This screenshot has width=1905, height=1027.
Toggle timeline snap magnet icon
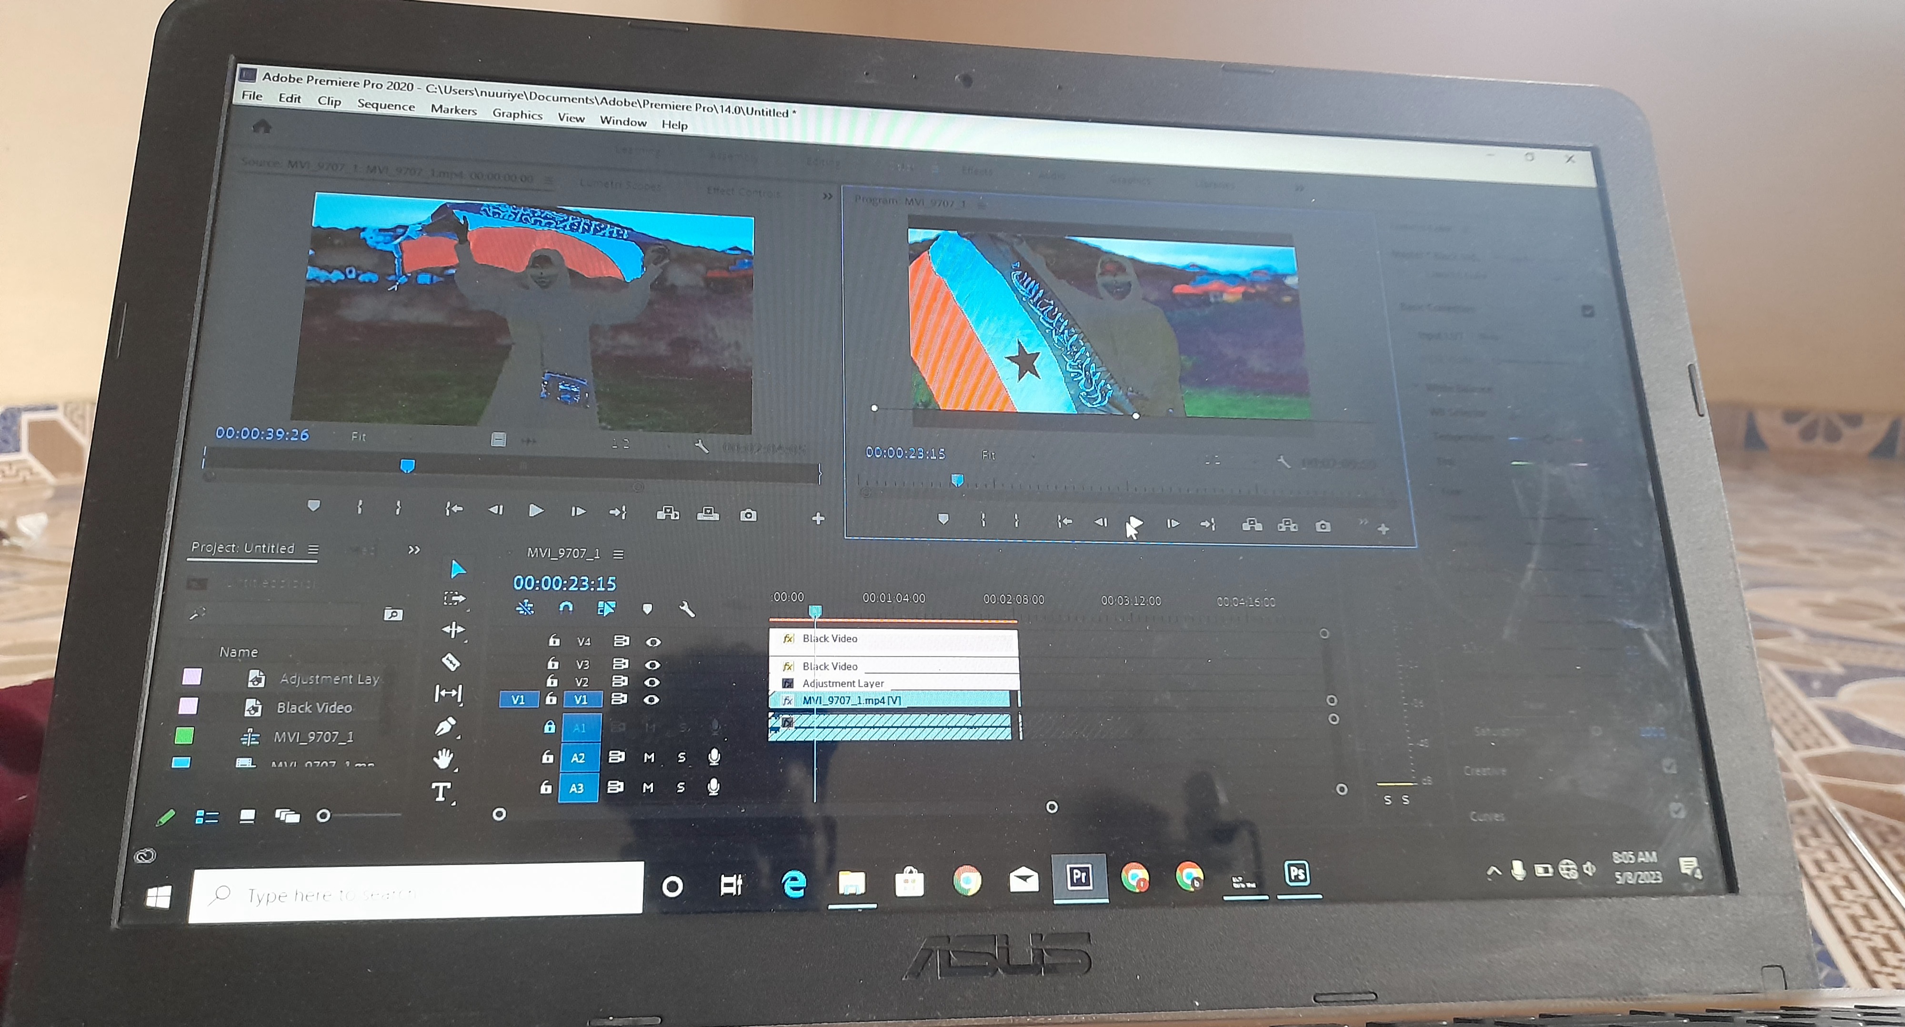pyautogui.click(x=566, y=608)
